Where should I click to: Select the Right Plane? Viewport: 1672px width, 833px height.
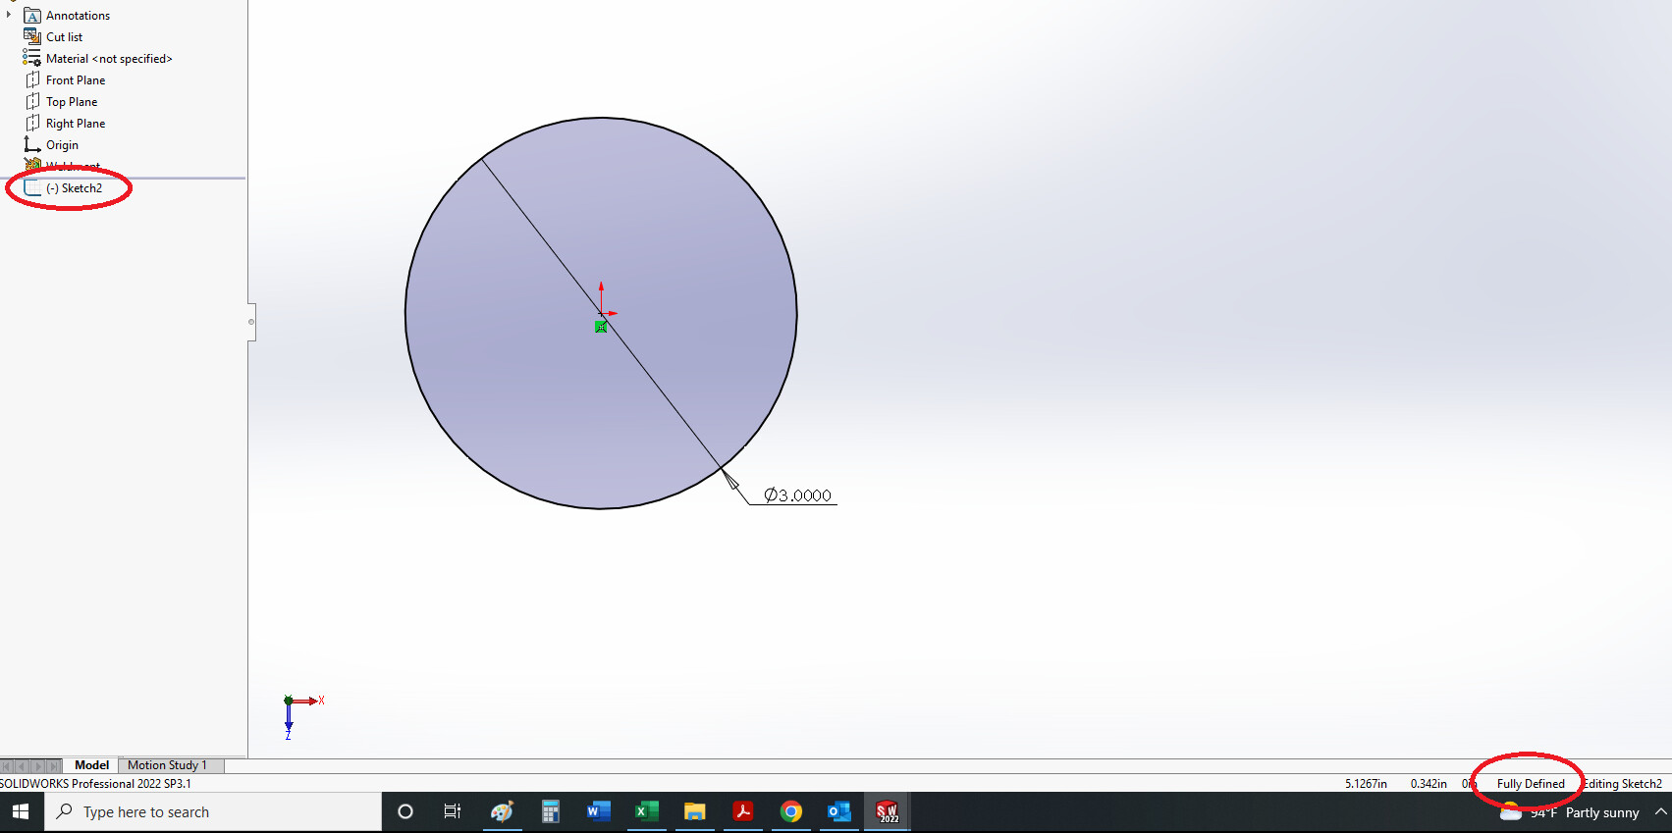76,124
